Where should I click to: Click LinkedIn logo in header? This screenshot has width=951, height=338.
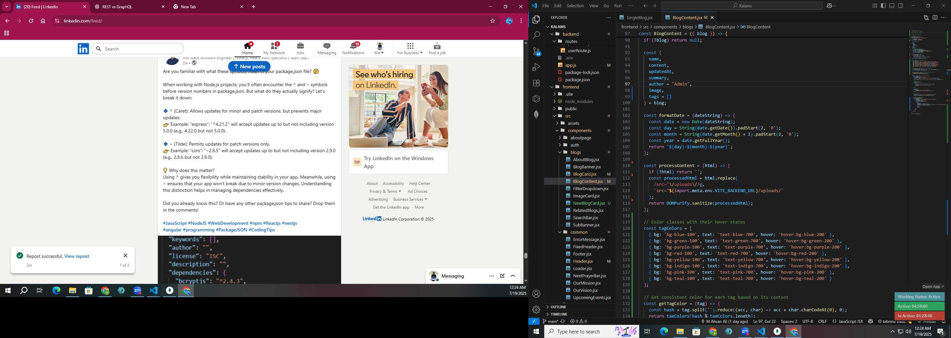[x=84, y=49]
